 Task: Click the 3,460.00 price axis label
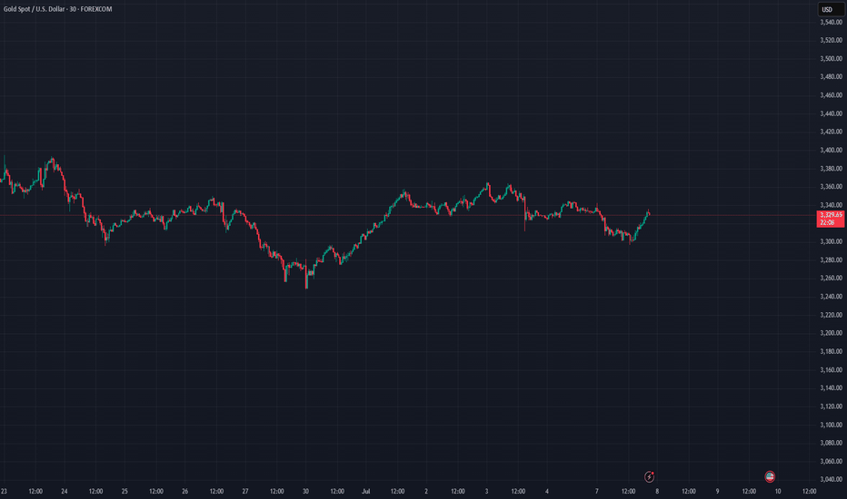tap(831, 95)
